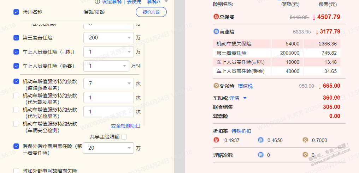This screenshot has width=359, height=173.
Task: Click 代为驾驶服务 次数 input field
Action: coord(108,98)
